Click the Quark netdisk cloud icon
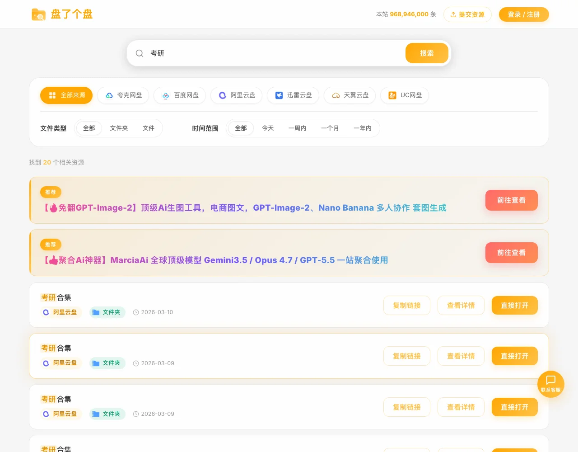578x452 pixels. (x=109, y=95)
